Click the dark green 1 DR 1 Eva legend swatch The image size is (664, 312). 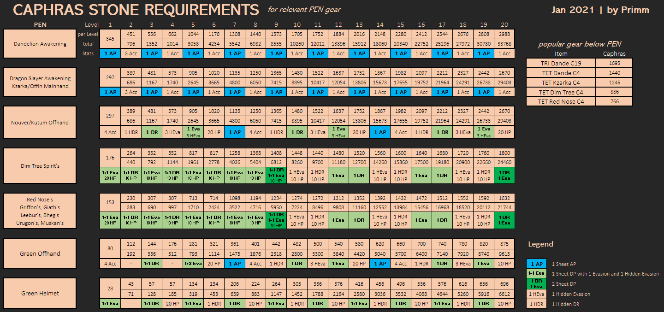(536, 284)
